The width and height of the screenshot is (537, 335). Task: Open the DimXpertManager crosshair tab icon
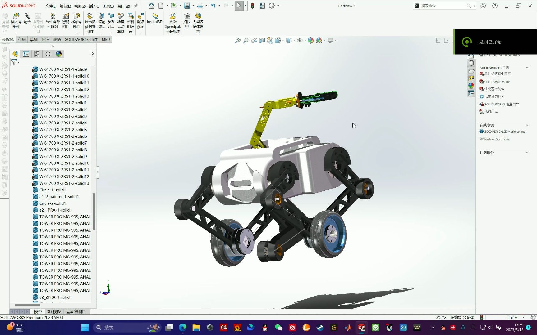coord(48,54)
